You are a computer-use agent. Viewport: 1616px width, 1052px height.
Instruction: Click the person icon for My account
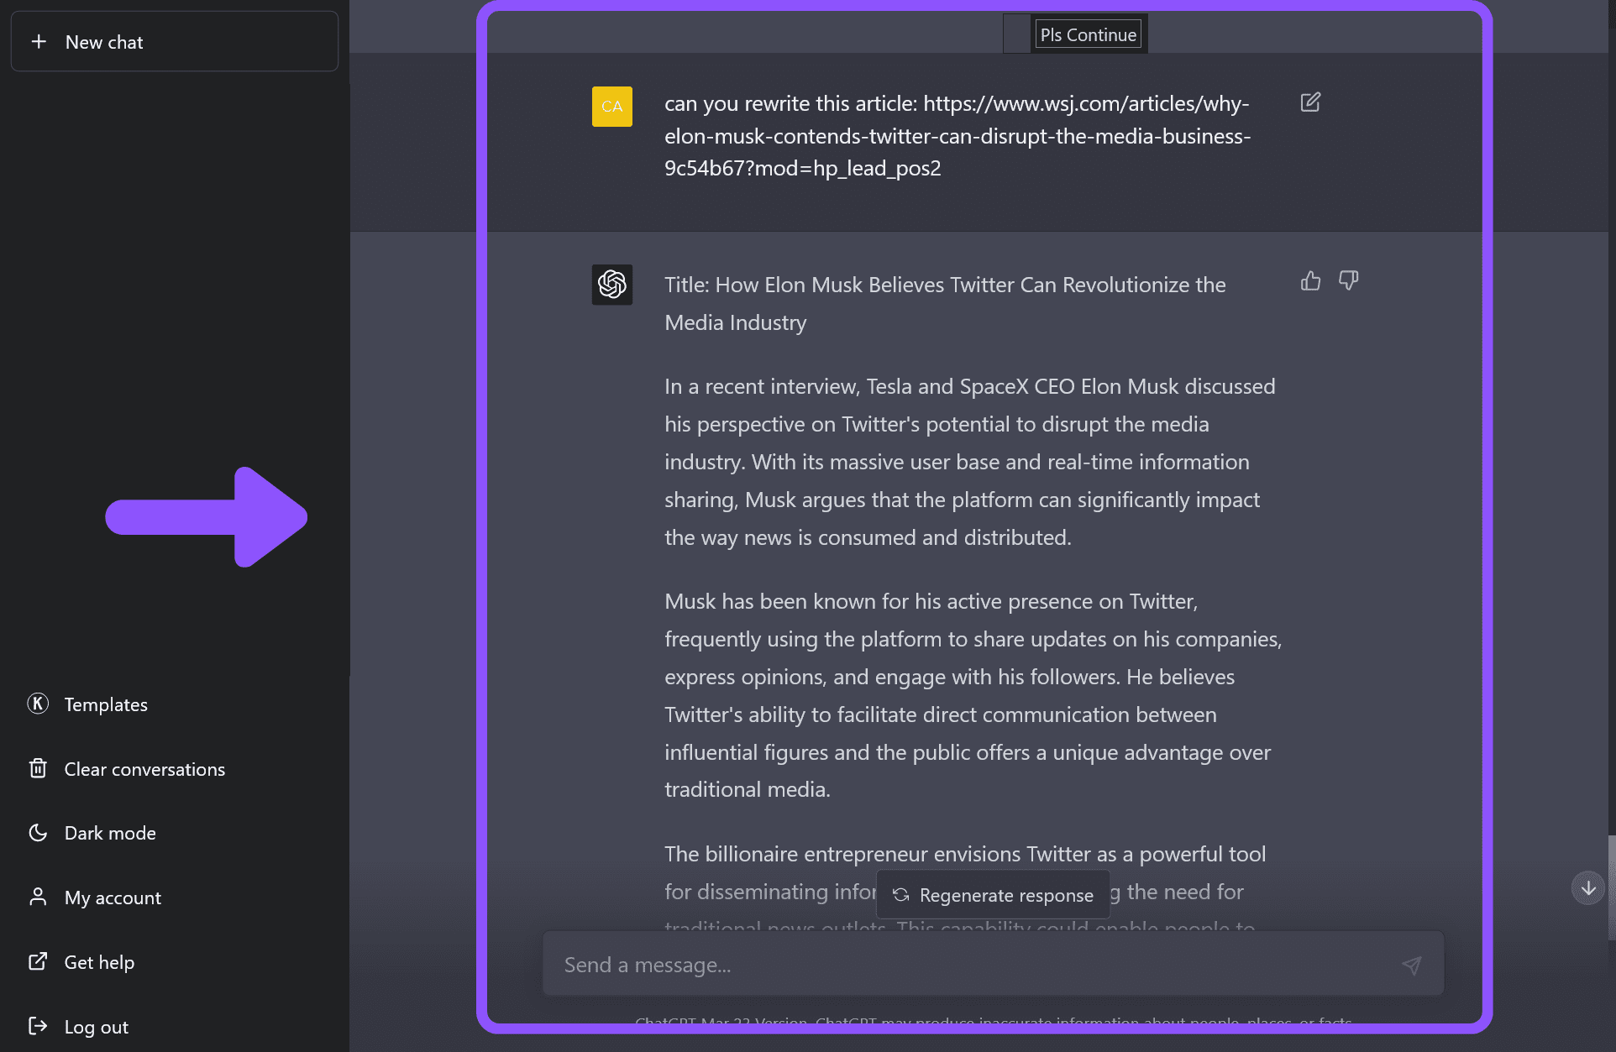click(38, 897)
